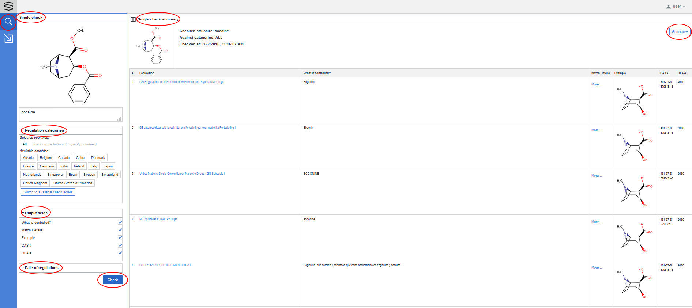Viewport: 692px width, 308px height.
Task: Toggle the Match Details checkbox
Action: [120, 230]
